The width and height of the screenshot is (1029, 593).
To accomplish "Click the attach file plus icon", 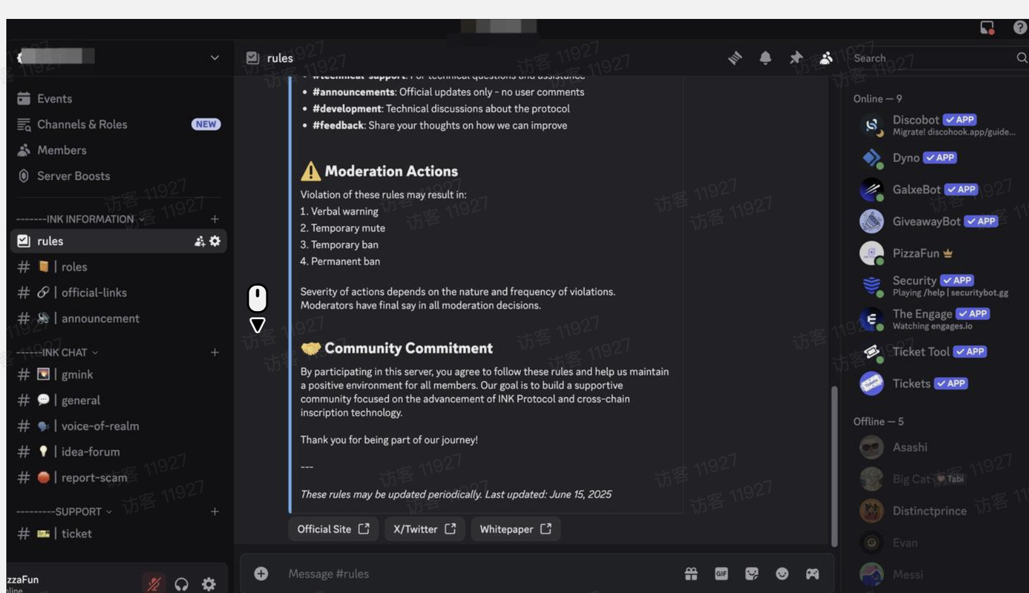I will (x=261, y=574).
